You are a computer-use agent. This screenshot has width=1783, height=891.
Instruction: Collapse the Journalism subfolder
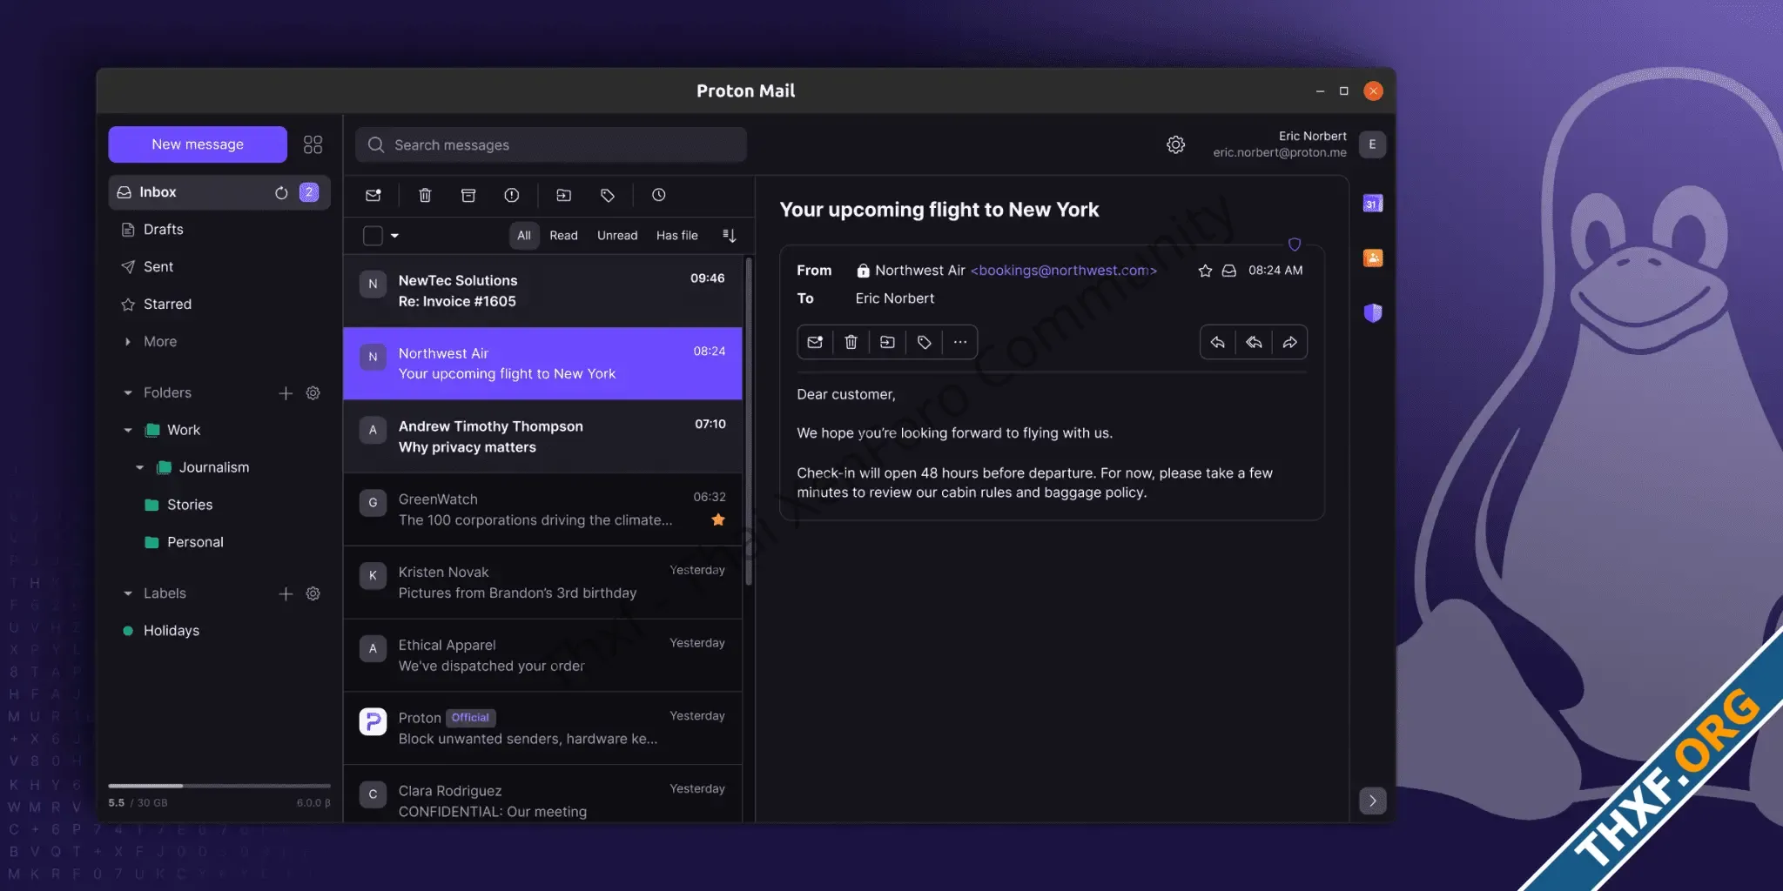point(140,467)
